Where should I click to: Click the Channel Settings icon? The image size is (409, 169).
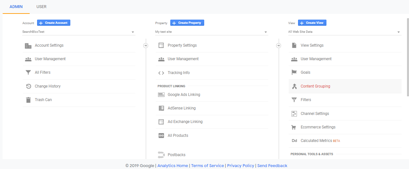coord(294,114)
